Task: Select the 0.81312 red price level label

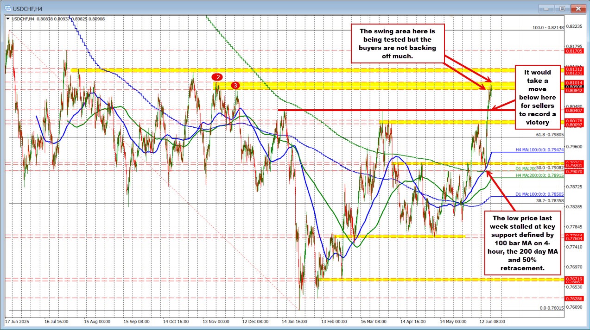Action: (573, 68)
